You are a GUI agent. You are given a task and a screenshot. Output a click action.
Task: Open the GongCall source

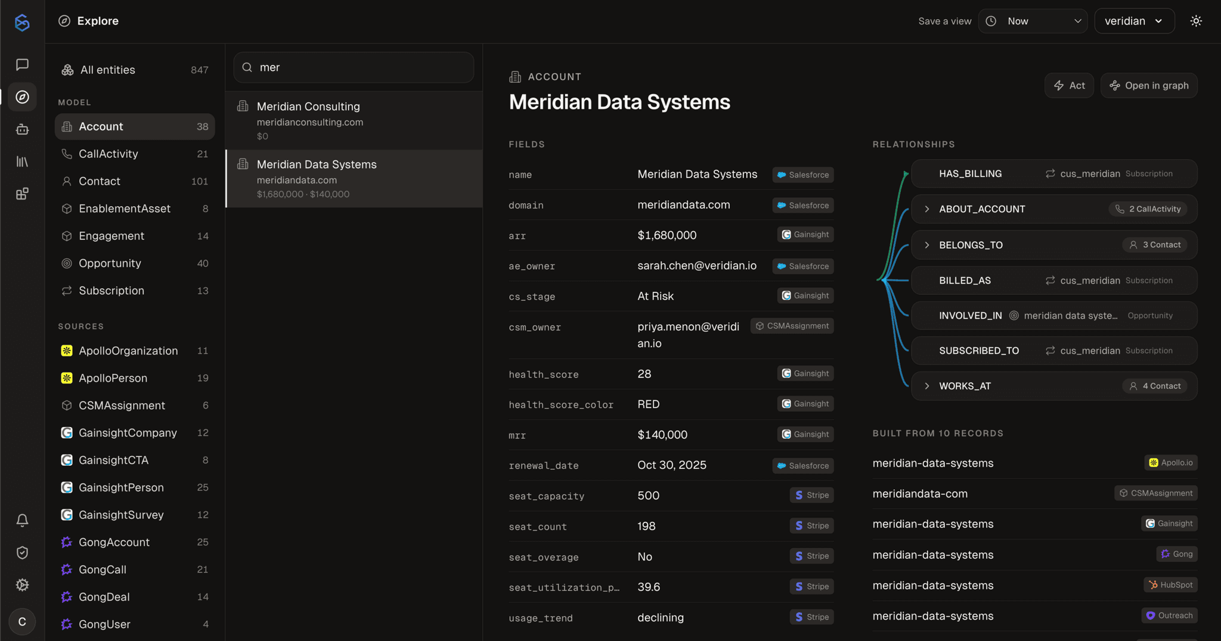[x=135, y=570]
